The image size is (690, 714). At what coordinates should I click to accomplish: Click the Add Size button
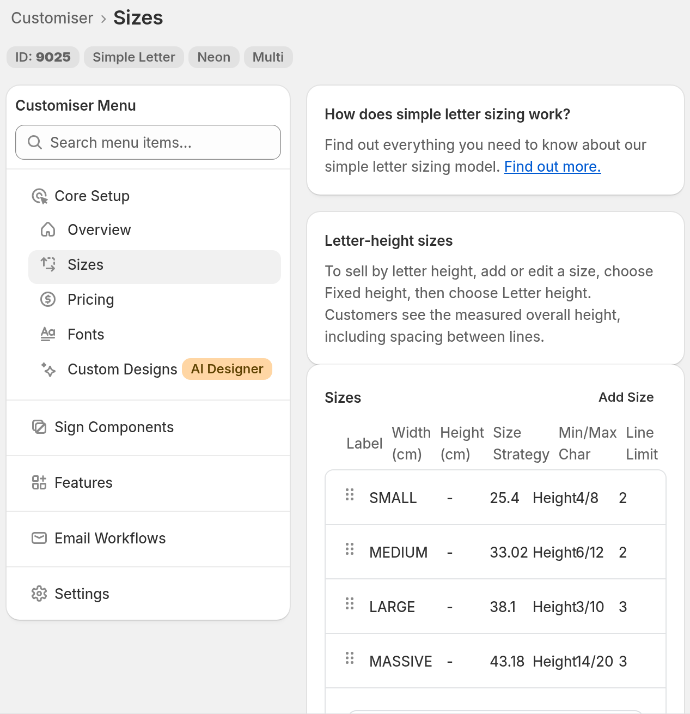tap(626, 397)
